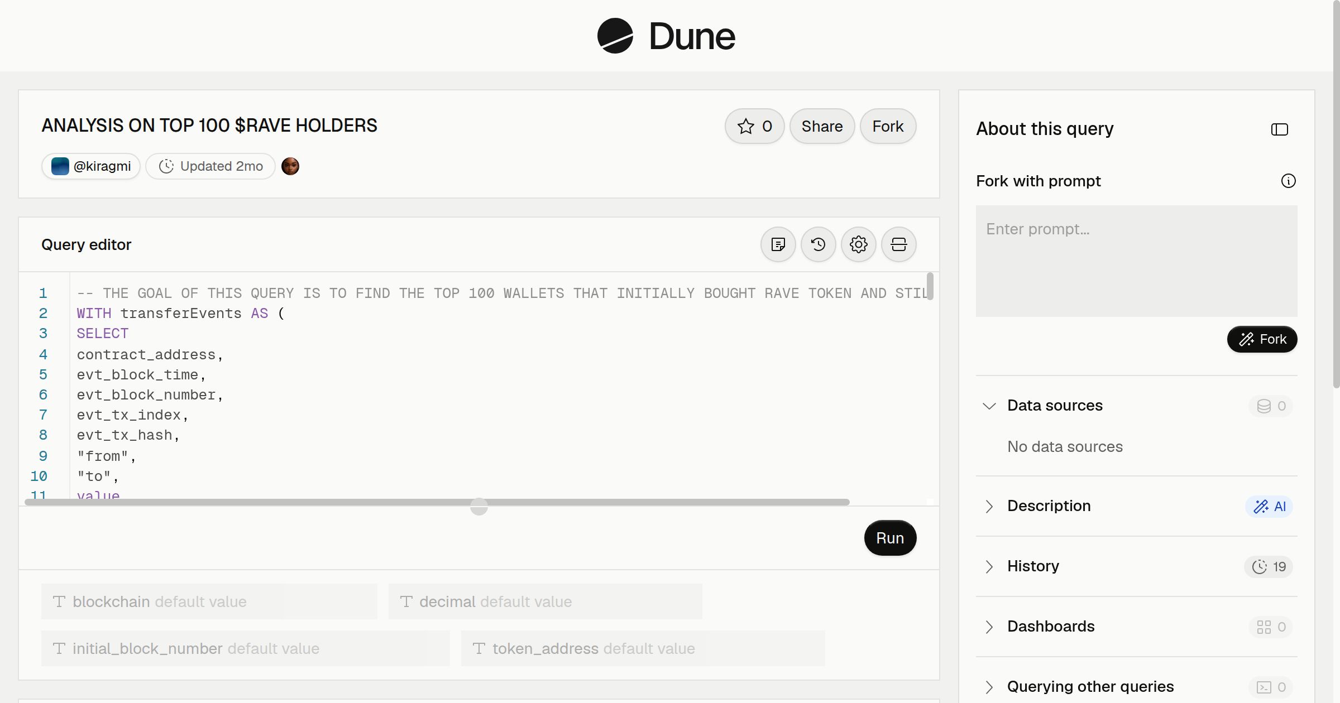This screenshot has height=703, width=1340.
Task: Click the Updated 2mo timestamp chip
Action: click(x=210, y=166)
